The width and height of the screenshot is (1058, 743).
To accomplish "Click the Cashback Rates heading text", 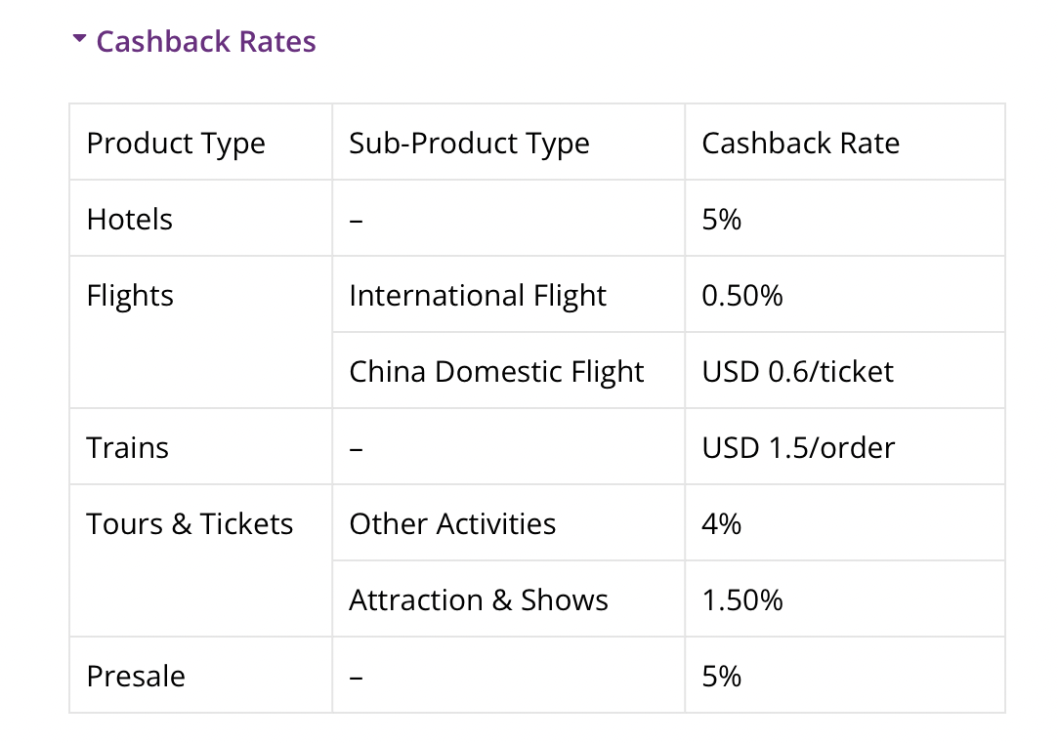I will coord(206,42).
